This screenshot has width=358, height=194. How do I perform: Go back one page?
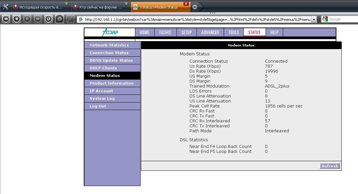pyautogui.click(x=16, y=19)
